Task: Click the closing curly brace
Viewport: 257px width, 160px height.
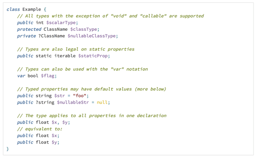Action: (x=8, y=149)
